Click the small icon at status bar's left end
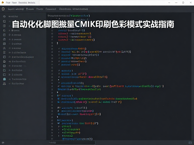Viewport: 194px width, 145px height. [3, 143]
